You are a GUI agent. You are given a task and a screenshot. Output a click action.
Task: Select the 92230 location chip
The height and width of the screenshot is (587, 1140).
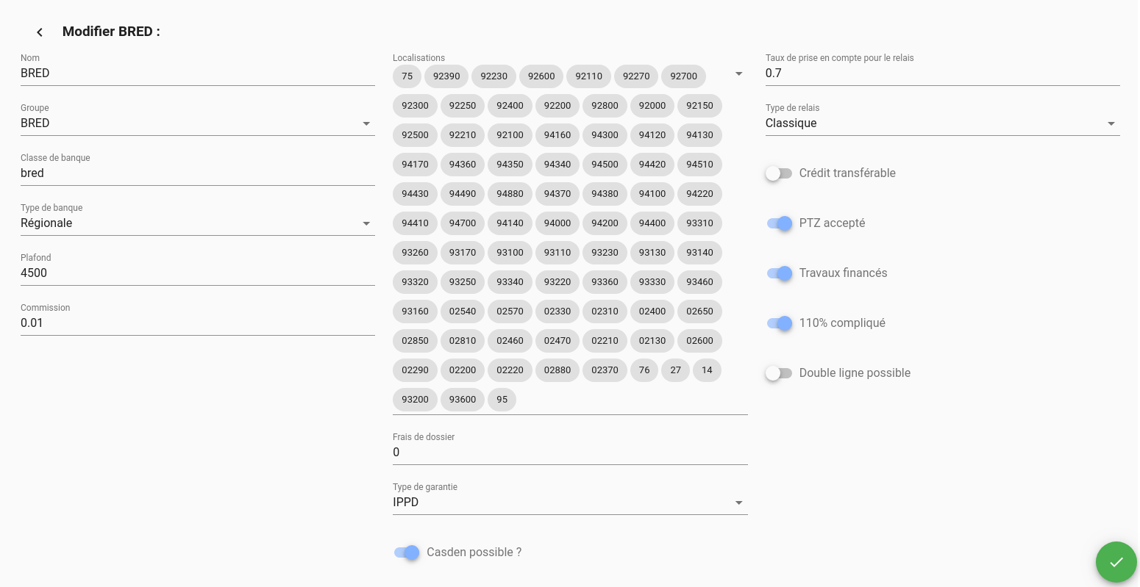pos(494,76)
